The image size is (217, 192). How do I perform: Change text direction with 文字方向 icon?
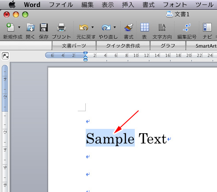pos(162,27)
